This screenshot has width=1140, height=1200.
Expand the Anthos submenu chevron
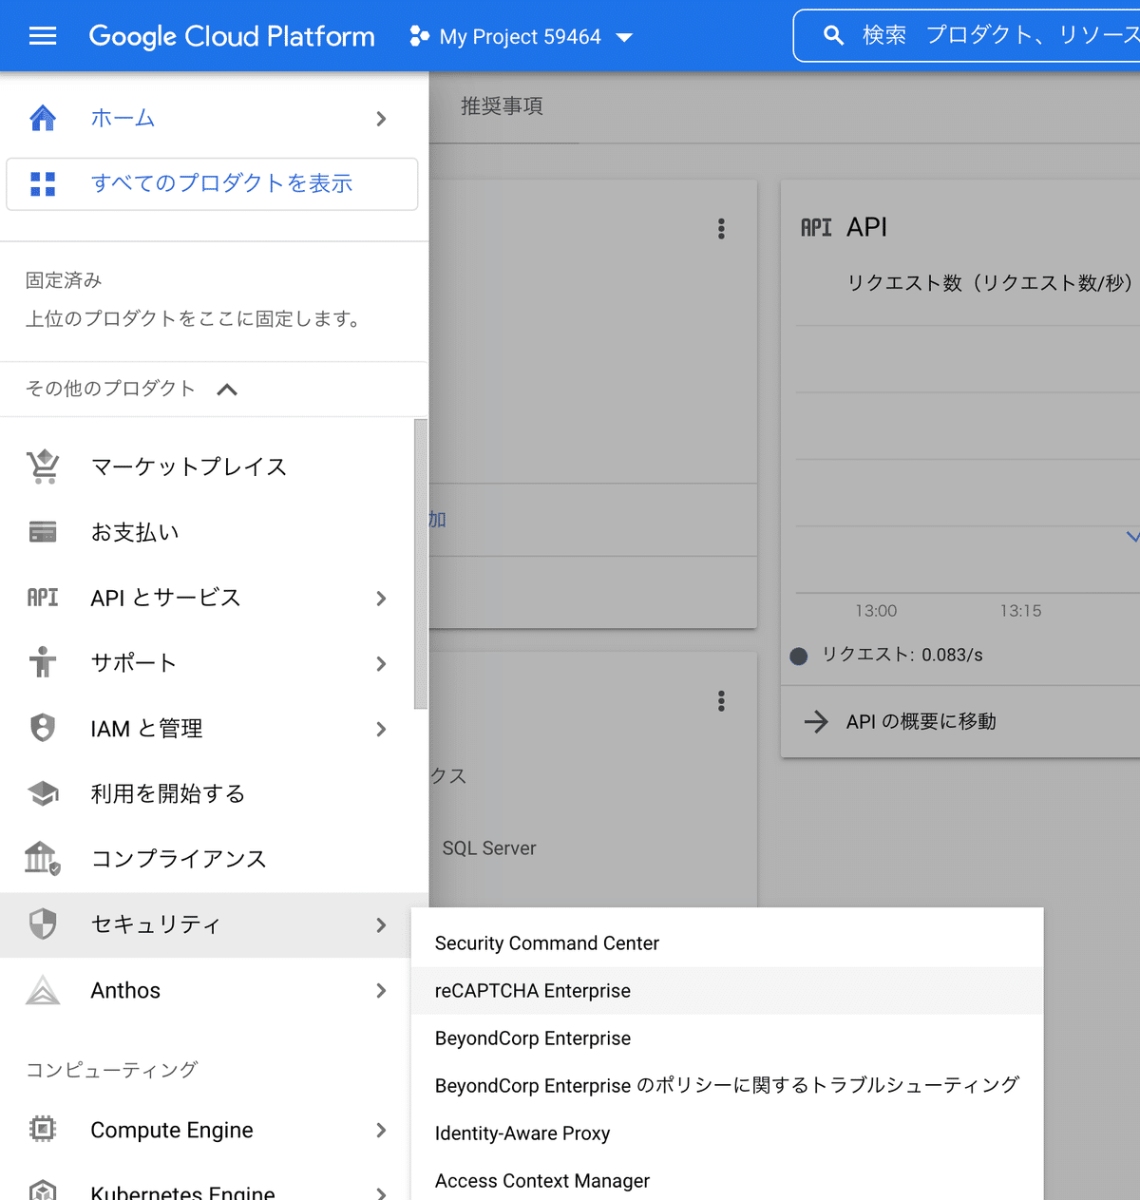point(381,990)
